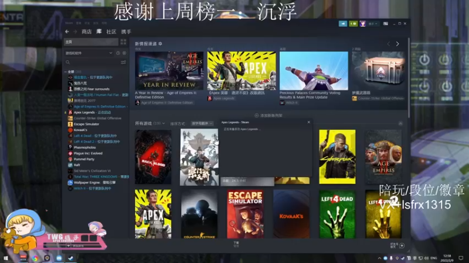Open Counter-Strike game cover in grid

coord(199,214)
